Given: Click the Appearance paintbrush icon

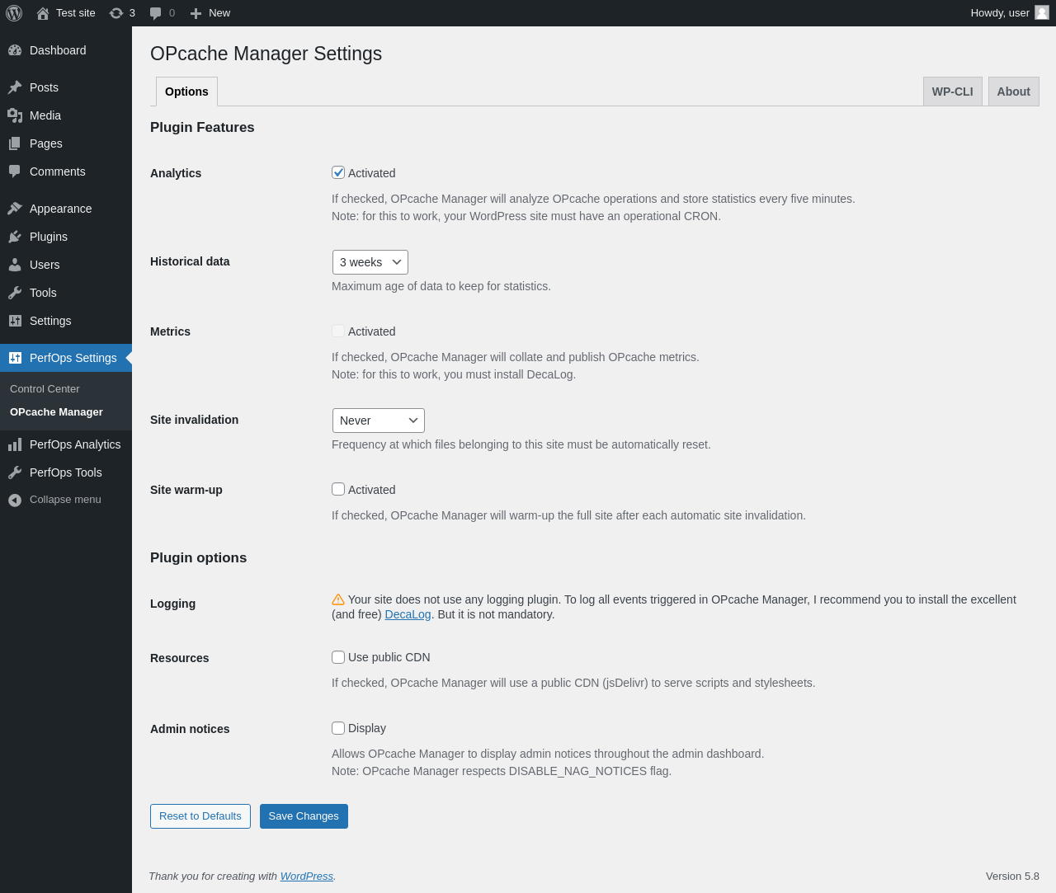Looking at the screenshot, I should [15, 209].
